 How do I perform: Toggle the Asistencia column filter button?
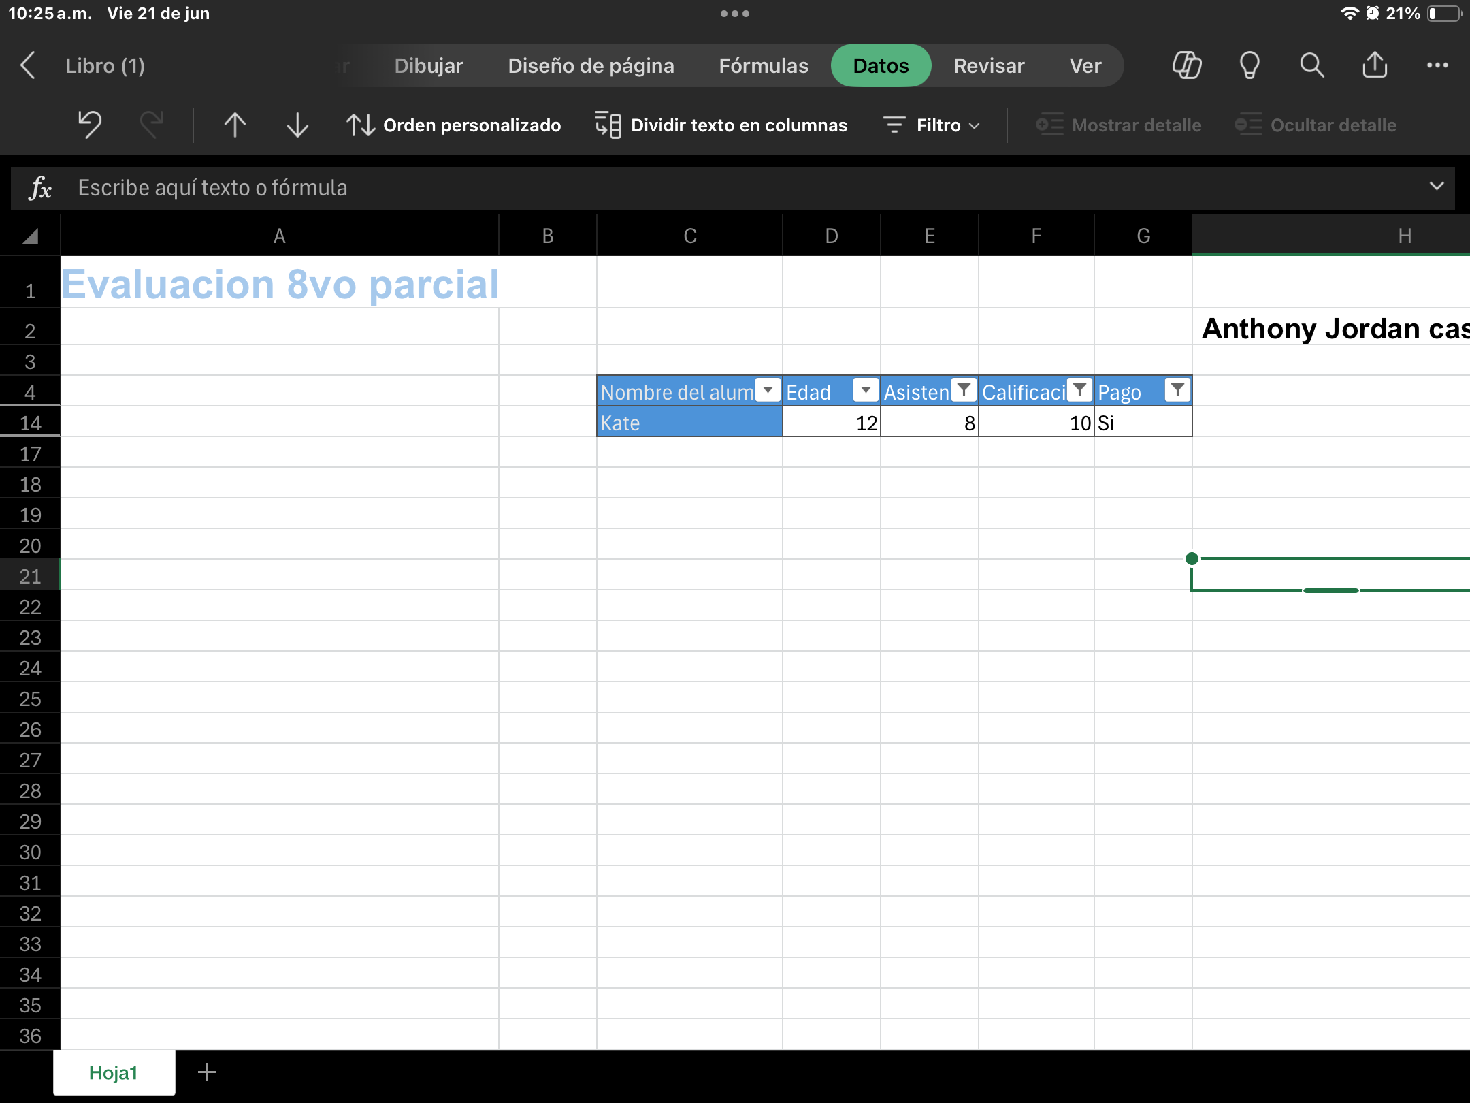(964, 390)
